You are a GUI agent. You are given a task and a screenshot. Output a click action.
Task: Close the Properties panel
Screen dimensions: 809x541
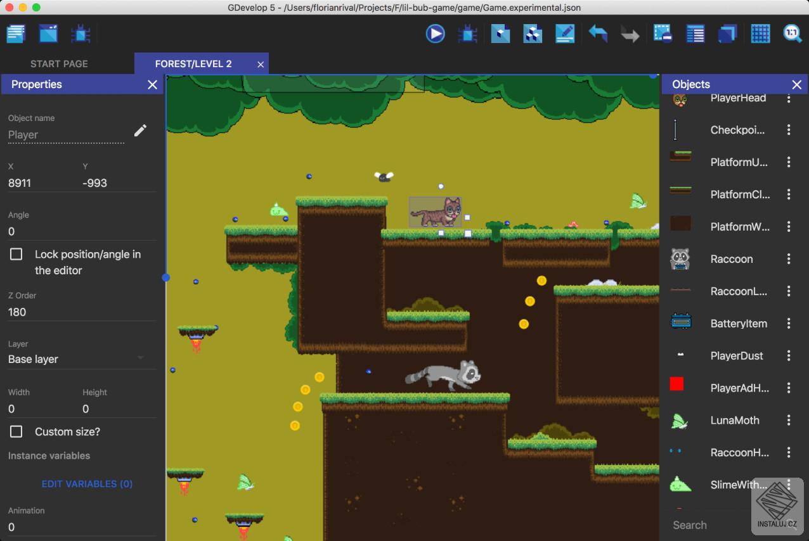click(152, 85)
